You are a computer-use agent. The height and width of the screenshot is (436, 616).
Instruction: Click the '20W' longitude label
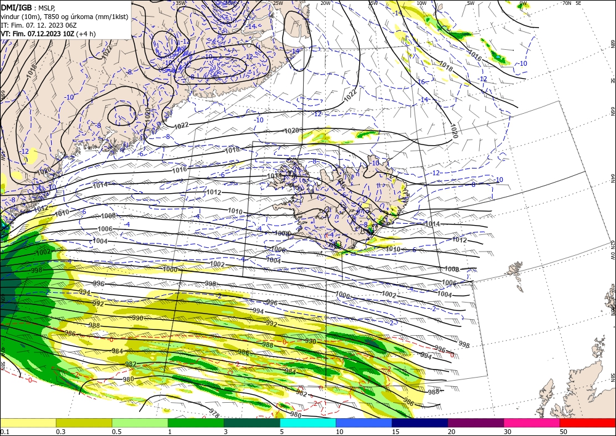(325, 2)
